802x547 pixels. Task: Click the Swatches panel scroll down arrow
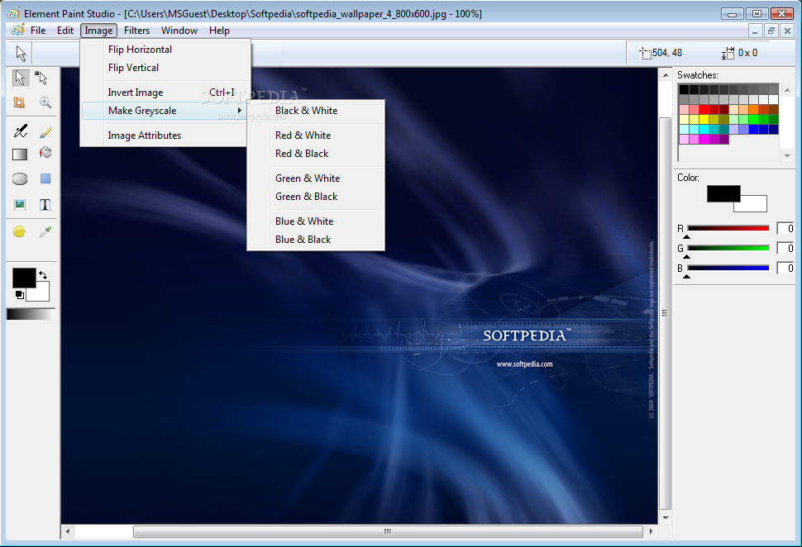pyautogui.click(x=787, y=156)
